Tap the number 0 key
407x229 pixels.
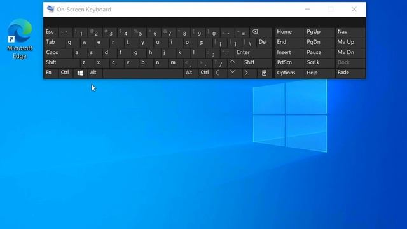(x=212, y=32)
